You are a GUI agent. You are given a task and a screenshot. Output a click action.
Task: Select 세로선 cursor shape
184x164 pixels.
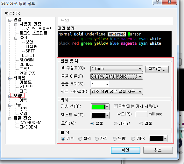116,124
